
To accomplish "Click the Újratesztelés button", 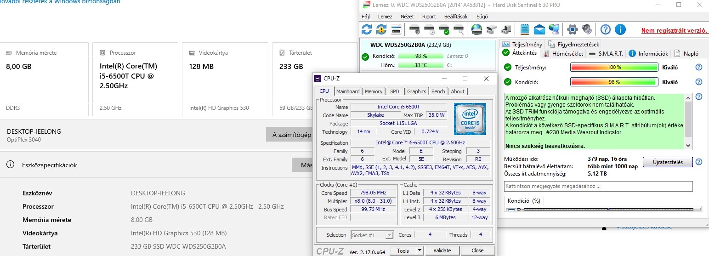I will pyautogui.click(x=668, y=162).
